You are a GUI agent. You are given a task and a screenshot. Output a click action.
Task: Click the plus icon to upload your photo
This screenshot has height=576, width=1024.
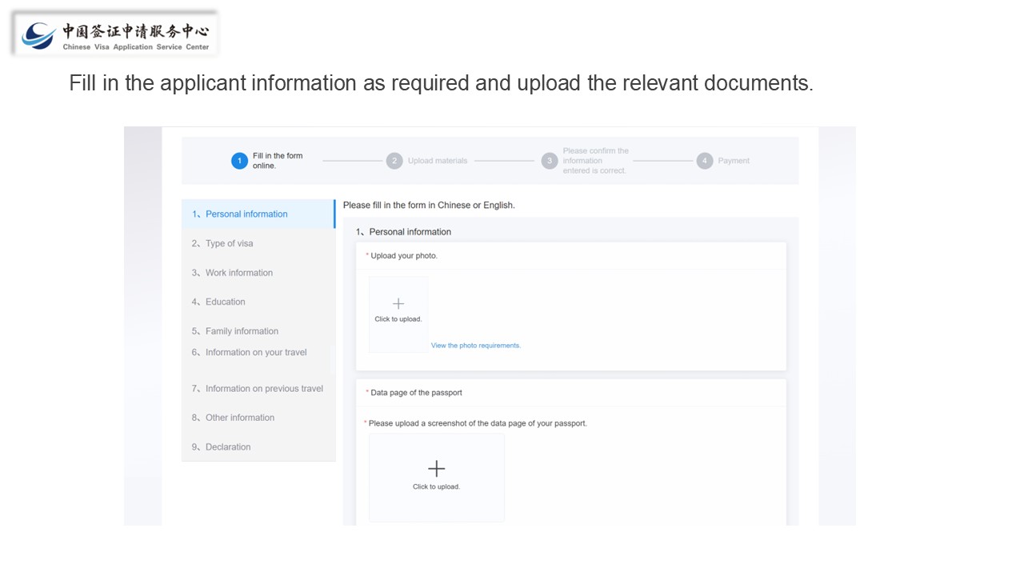coord(398,304)
